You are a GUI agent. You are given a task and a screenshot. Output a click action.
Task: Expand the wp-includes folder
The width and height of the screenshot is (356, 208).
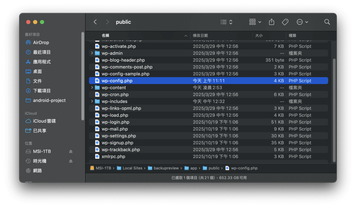coord(92,101)
